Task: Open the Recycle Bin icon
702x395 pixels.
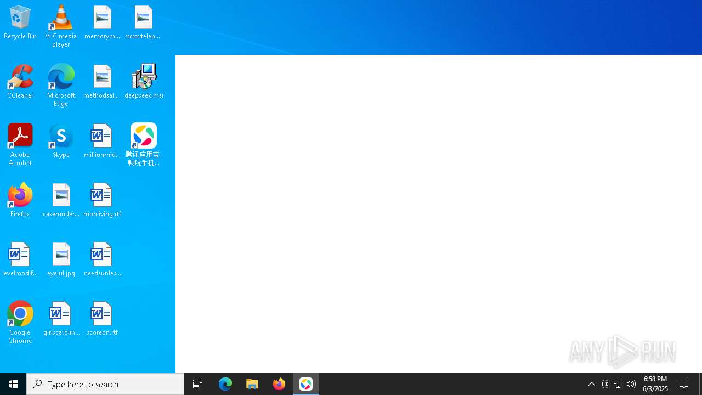Action: click(20, 22)
